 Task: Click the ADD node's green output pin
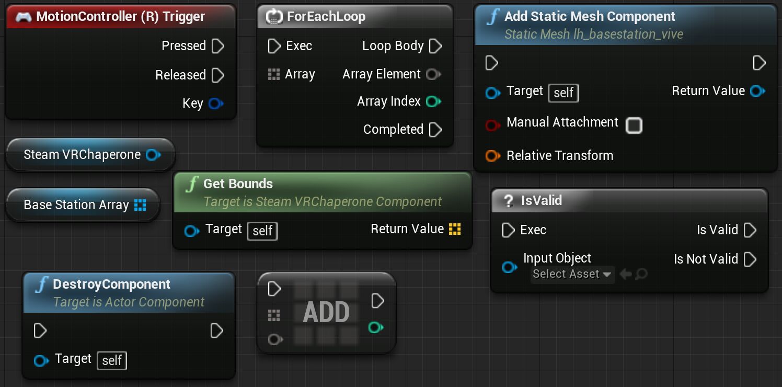pyautogui.click(x=375, y=328)
